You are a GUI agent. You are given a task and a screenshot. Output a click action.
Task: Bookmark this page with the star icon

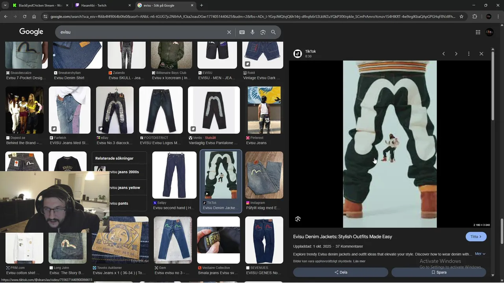click(461, 17)
